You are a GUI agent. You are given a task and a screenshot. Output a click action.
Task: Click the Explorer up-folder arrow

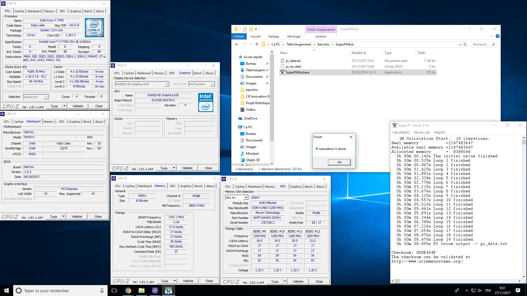(x=257, y=44)
